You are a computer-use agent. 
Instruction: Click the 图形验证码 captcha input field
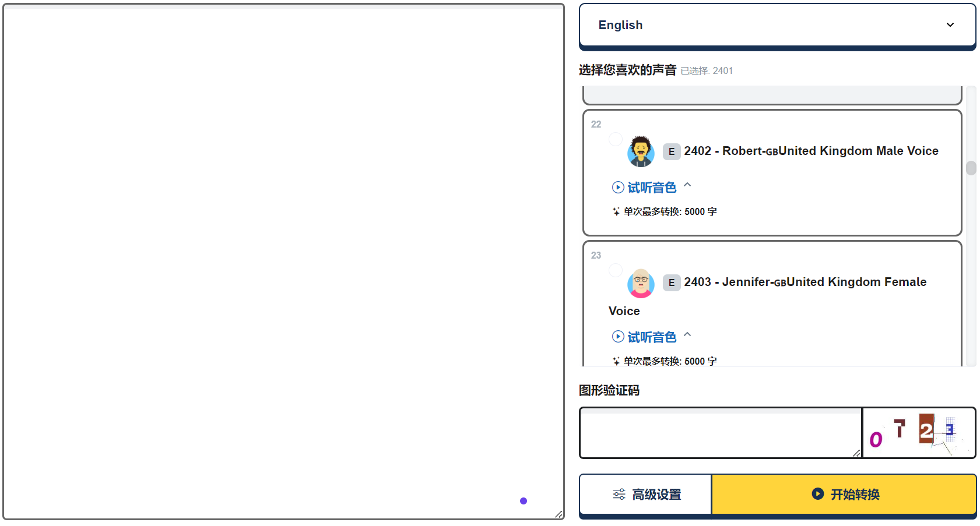[x=719, y=433]
